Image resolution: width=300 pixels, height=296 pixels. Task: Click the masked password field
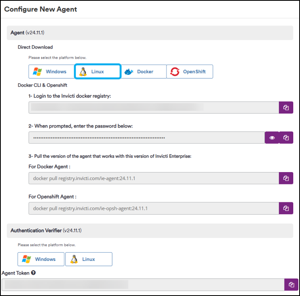147,137
